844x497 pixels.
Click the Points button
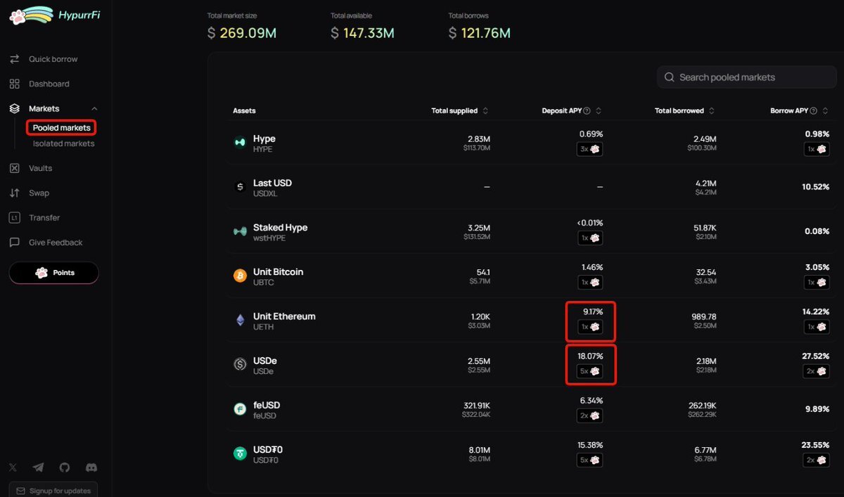click(x=53, y=273)
